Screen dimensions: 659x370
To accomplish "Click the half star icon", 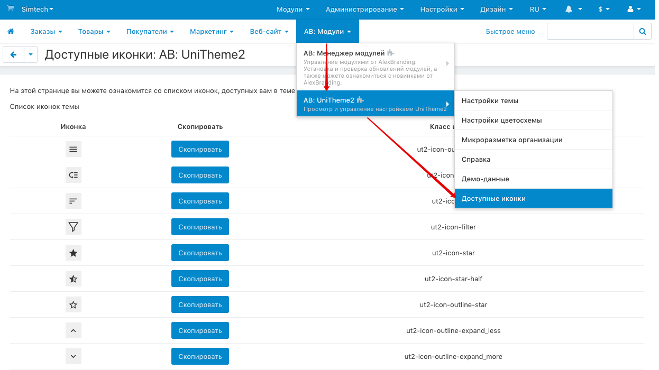I will click(x=74, y=279).
